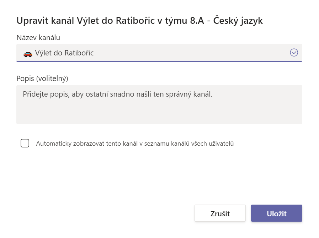Click into the Popis description text area
Screen dimensions: 319x238
coord(159,104)
